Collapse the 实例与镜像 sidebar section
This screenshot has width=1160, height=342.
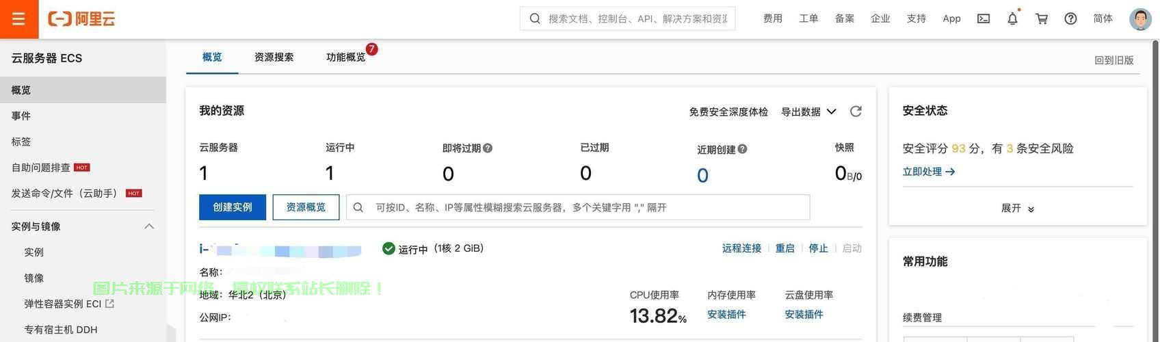coord(149,226)
